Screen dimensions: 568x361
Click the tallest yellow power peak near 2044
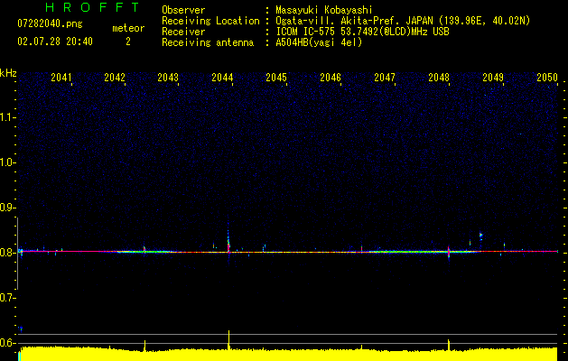point(228,339)
